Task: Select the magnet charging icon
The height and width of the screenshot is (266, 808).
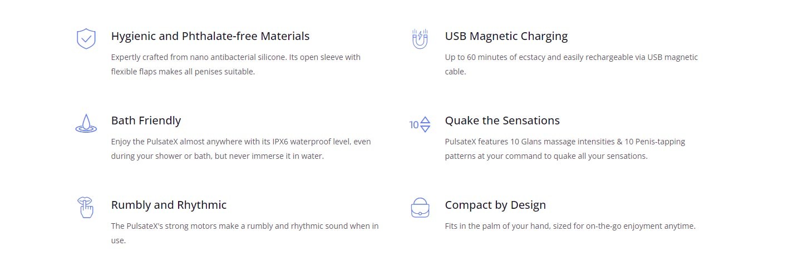Action: coord(420,39)
